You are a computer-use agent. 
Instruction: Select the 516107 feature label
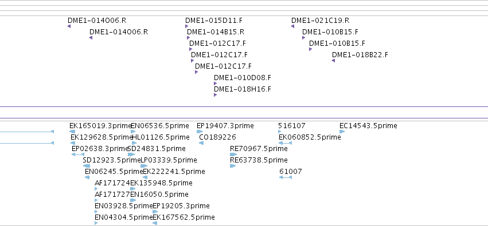tap(292, 126)
